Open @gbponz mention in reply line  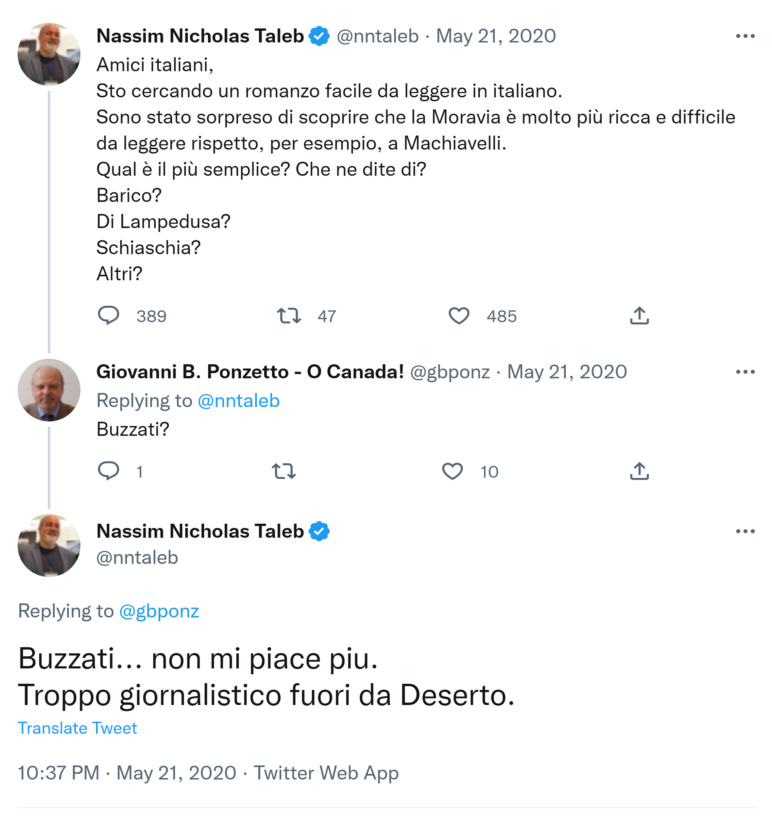click(x=159, y=611)
